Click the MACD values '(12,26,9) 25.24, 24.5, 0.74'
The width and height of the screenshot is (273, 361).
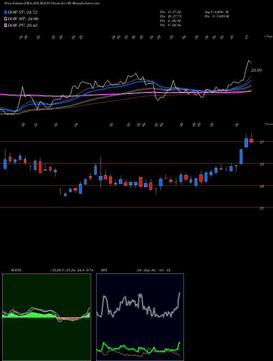click(71, 270)
